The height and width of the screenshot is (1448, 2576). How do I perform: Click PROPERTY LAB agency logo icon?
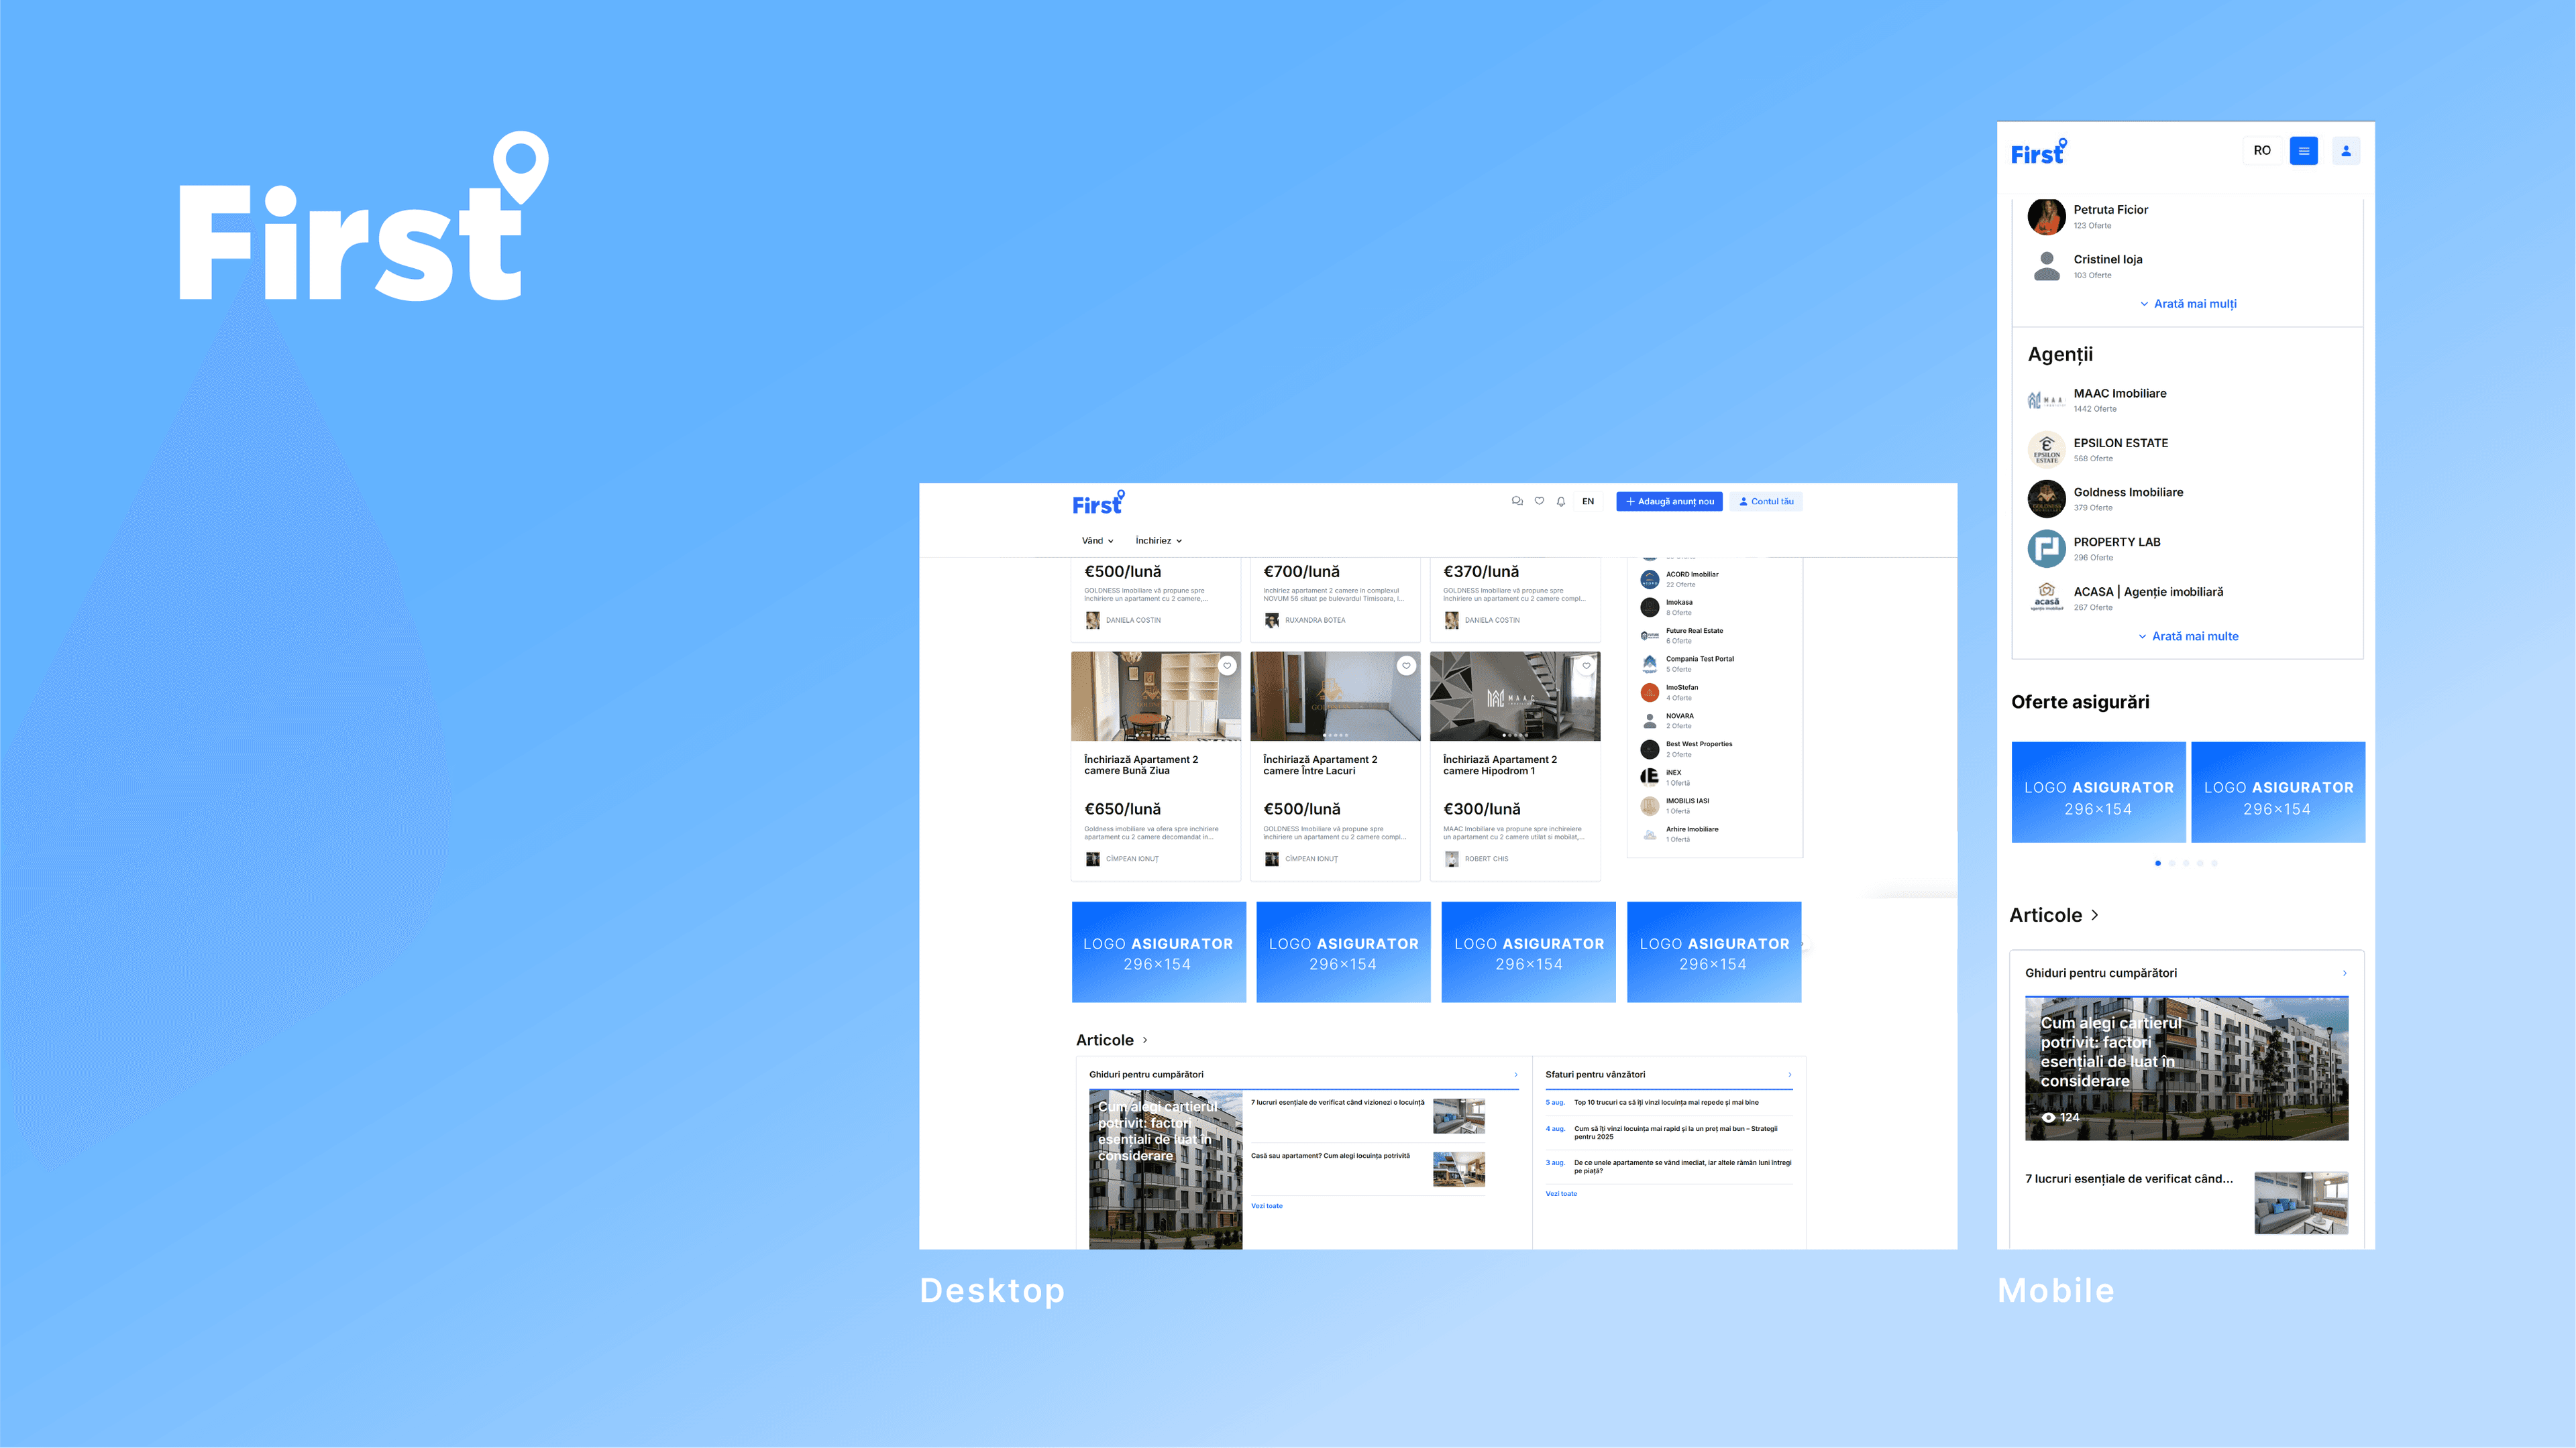click(2046, 548)
